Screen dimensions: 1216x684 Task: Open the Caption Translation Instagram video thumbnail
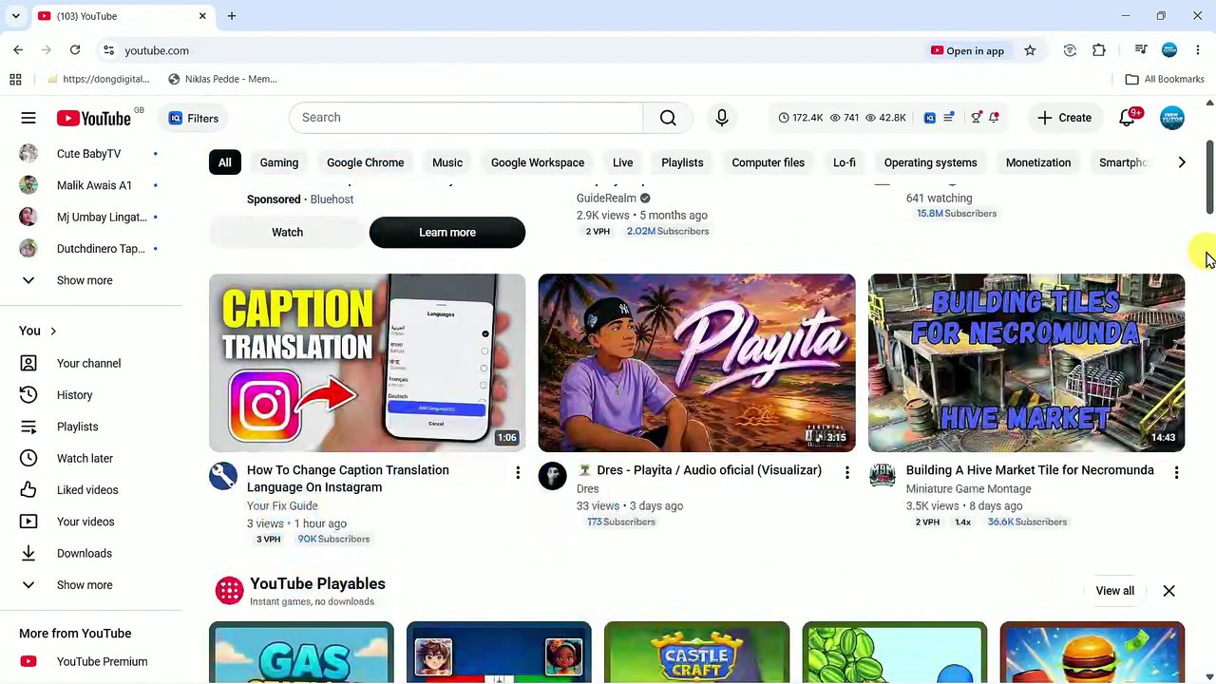(368, 363)
